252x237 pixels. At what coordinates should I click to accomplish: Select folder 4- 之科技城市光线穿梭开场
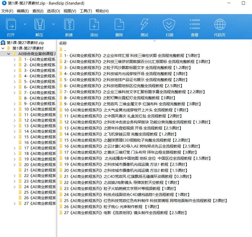[126, 74]
